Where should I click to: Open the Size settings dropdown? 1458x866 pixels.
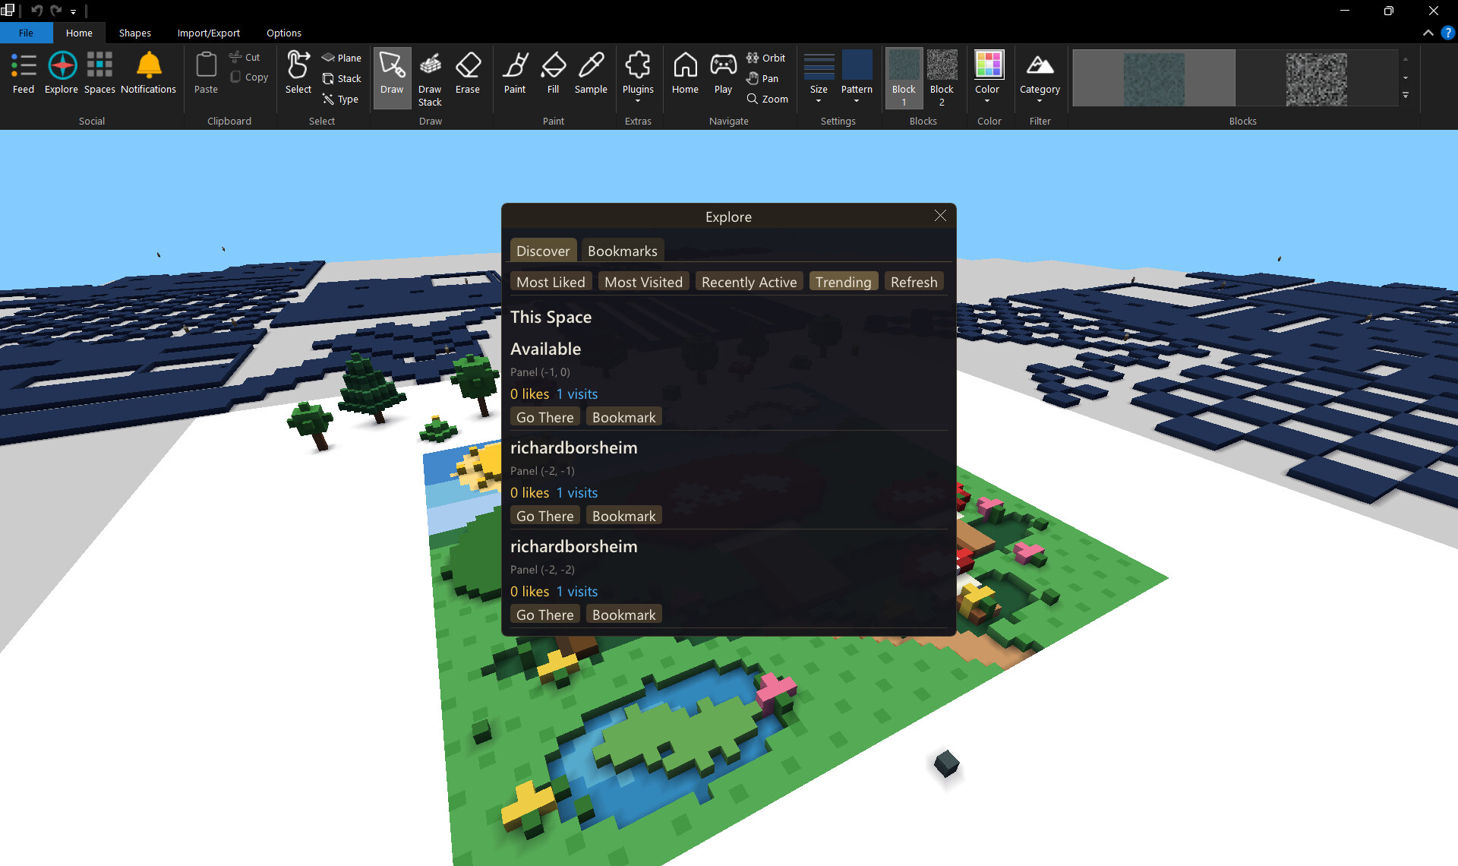click(819, 77)
